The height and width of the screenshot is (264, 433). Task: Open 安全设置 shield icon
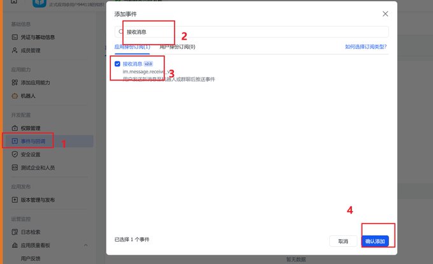click(x=15, y=154)
